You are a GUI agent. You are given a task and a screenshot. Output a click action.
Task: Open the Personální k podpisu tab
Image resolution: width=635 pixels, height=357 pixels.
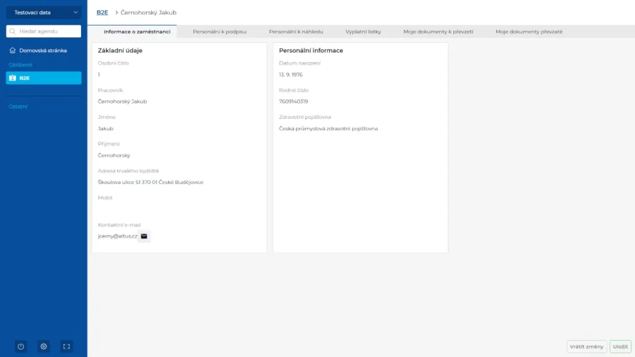pyautogui.click(x=220, y=32)
